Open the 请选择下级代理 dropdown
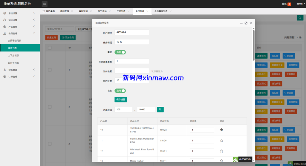The height and width of the screenshot is (166, 306). (84, 29)
